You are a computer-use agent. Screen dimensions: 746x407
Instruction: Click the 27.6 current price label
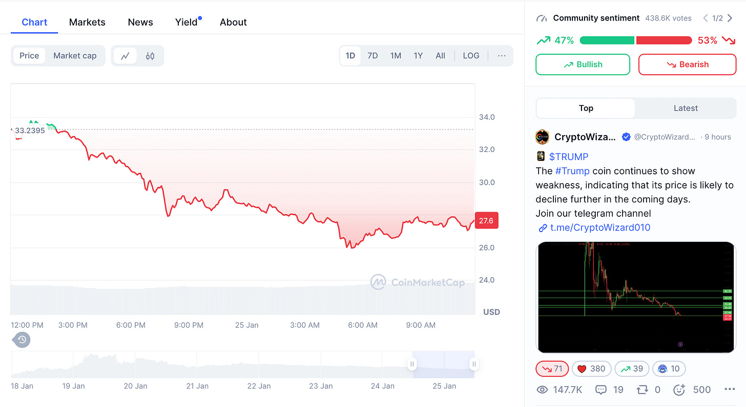486,221
